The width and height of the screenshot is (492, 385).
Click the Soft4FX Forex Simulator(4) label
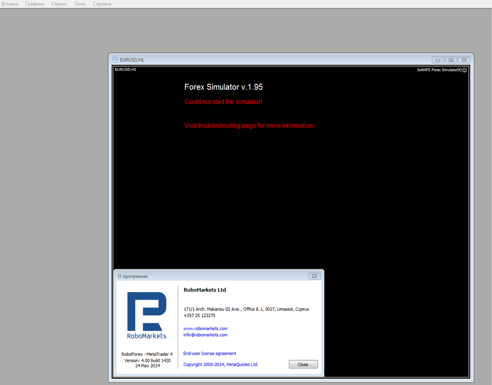(x=439, y=70)
